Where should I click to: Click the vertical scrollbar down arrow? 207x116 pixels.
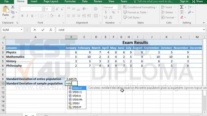coord(204,112)
